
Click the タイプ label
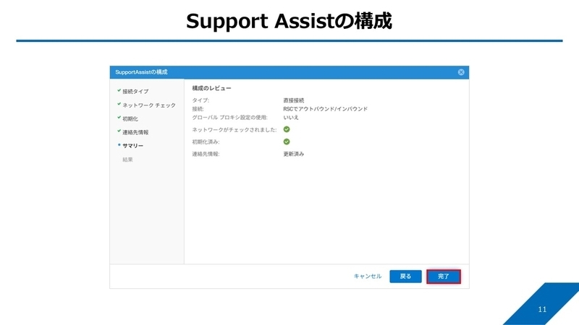[x=200, y=100]
